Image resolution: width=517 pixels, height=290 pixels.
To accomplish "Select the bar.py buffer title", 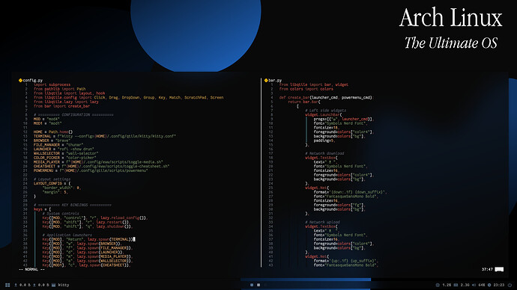I will [x=275, y=80].
